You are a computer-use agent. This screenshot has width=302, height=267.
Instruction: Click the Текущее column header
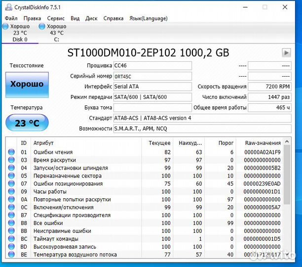157,143
